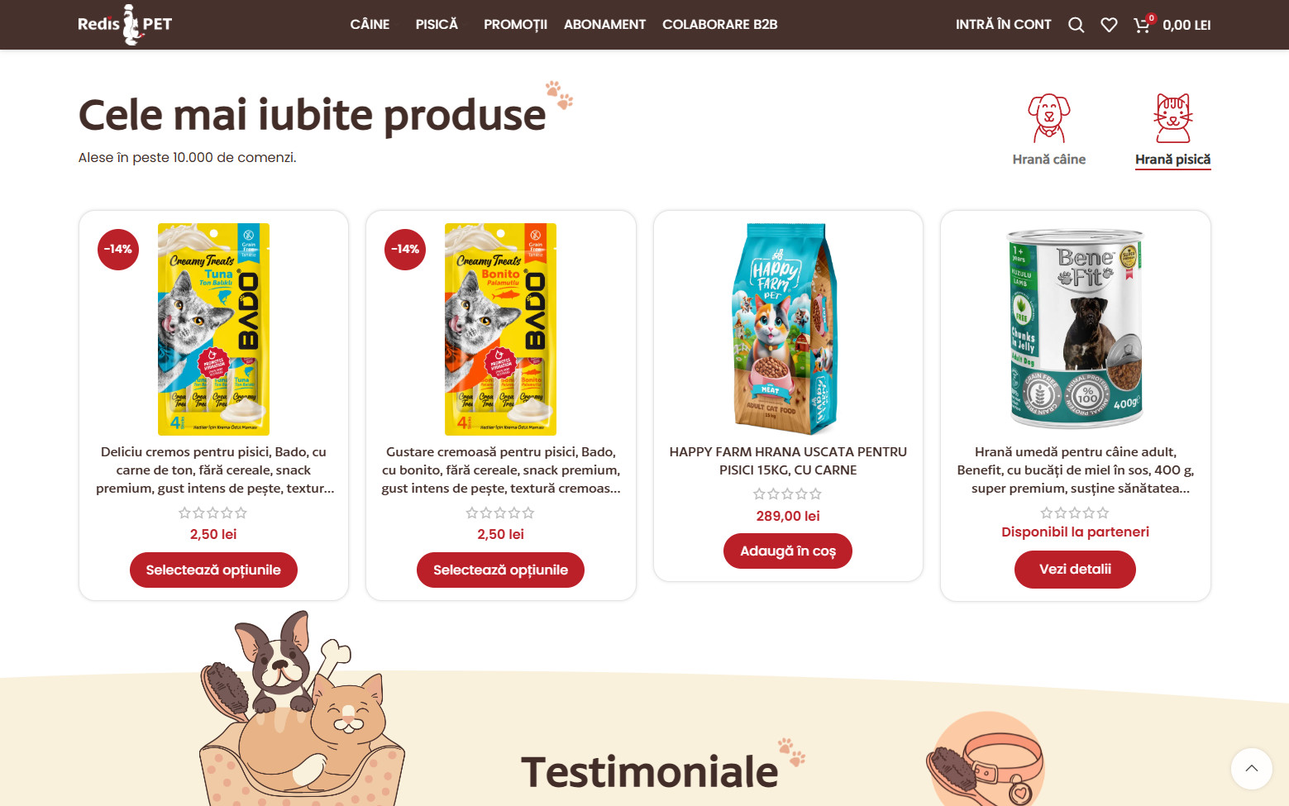Screen dimensions: 1289x806
Task: Open Benefit canned dog food image
Action: tap(1075, 329)
